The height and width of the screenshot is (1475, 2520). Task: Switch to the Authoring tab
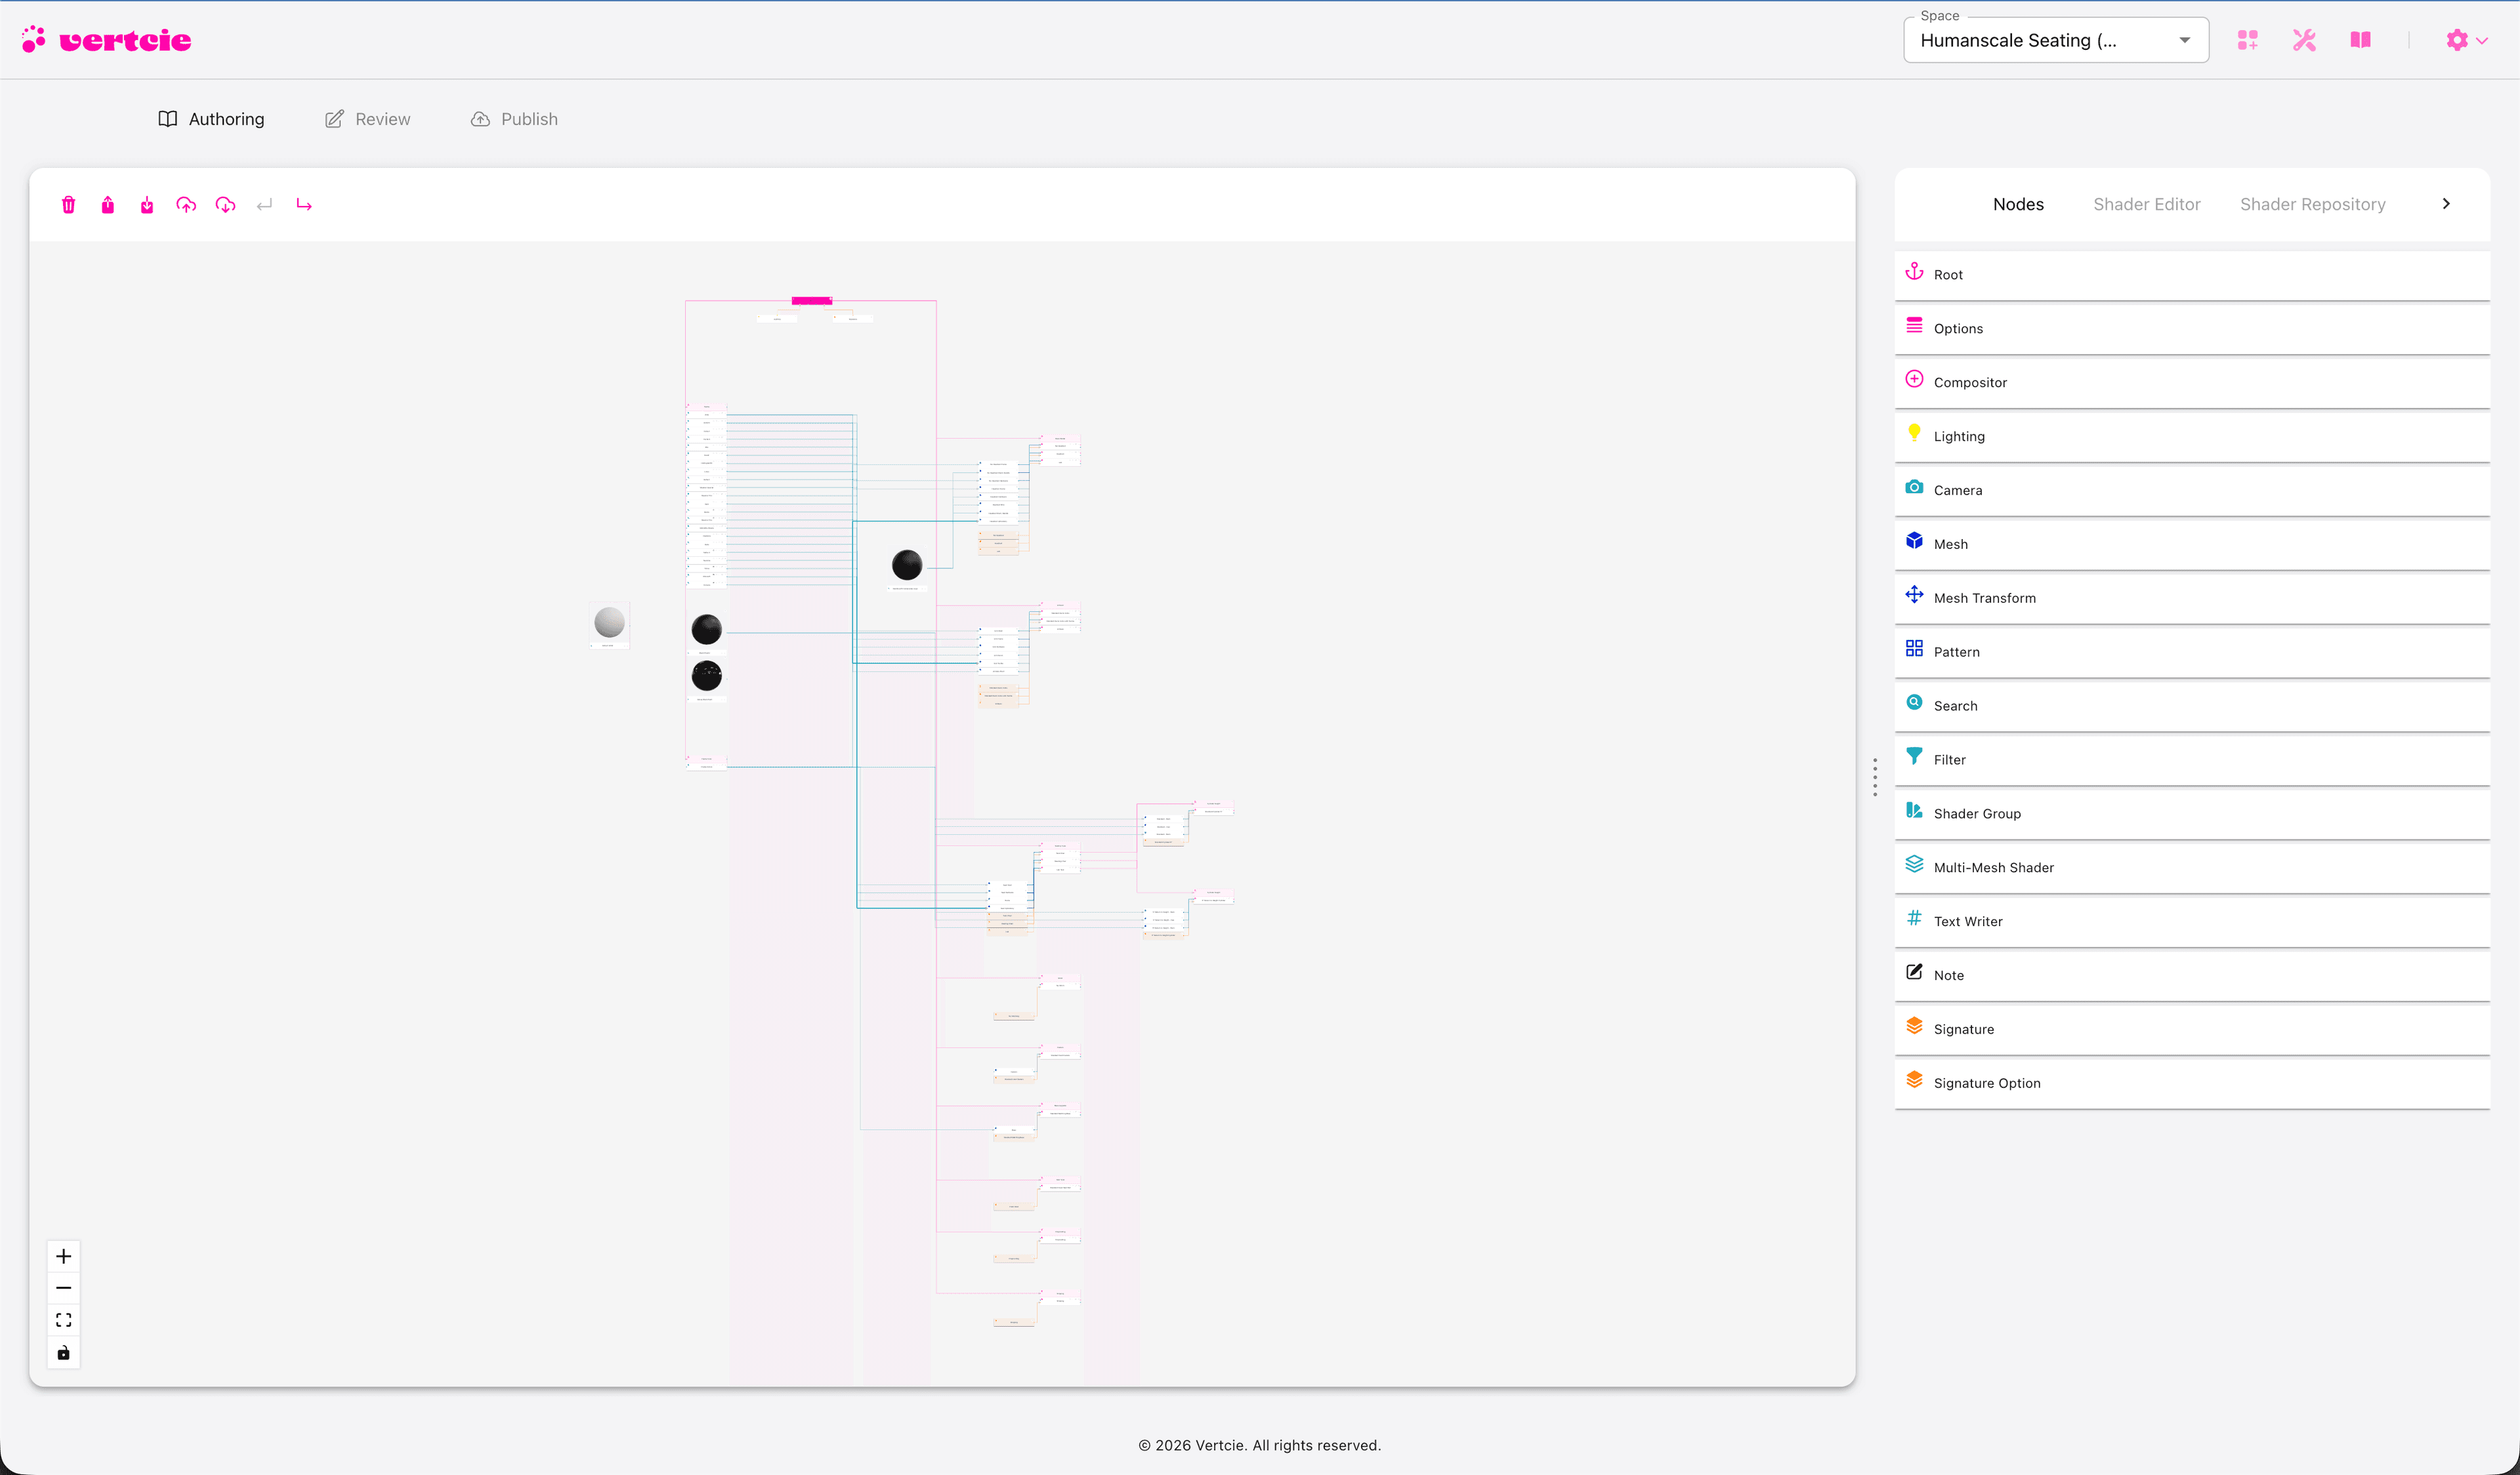211,119
